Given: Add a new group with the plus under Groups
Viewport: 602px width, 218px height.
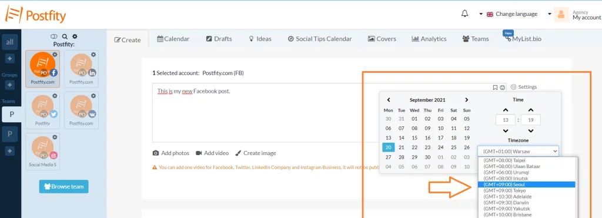Looking at the screenshot, I should [10, 85].
